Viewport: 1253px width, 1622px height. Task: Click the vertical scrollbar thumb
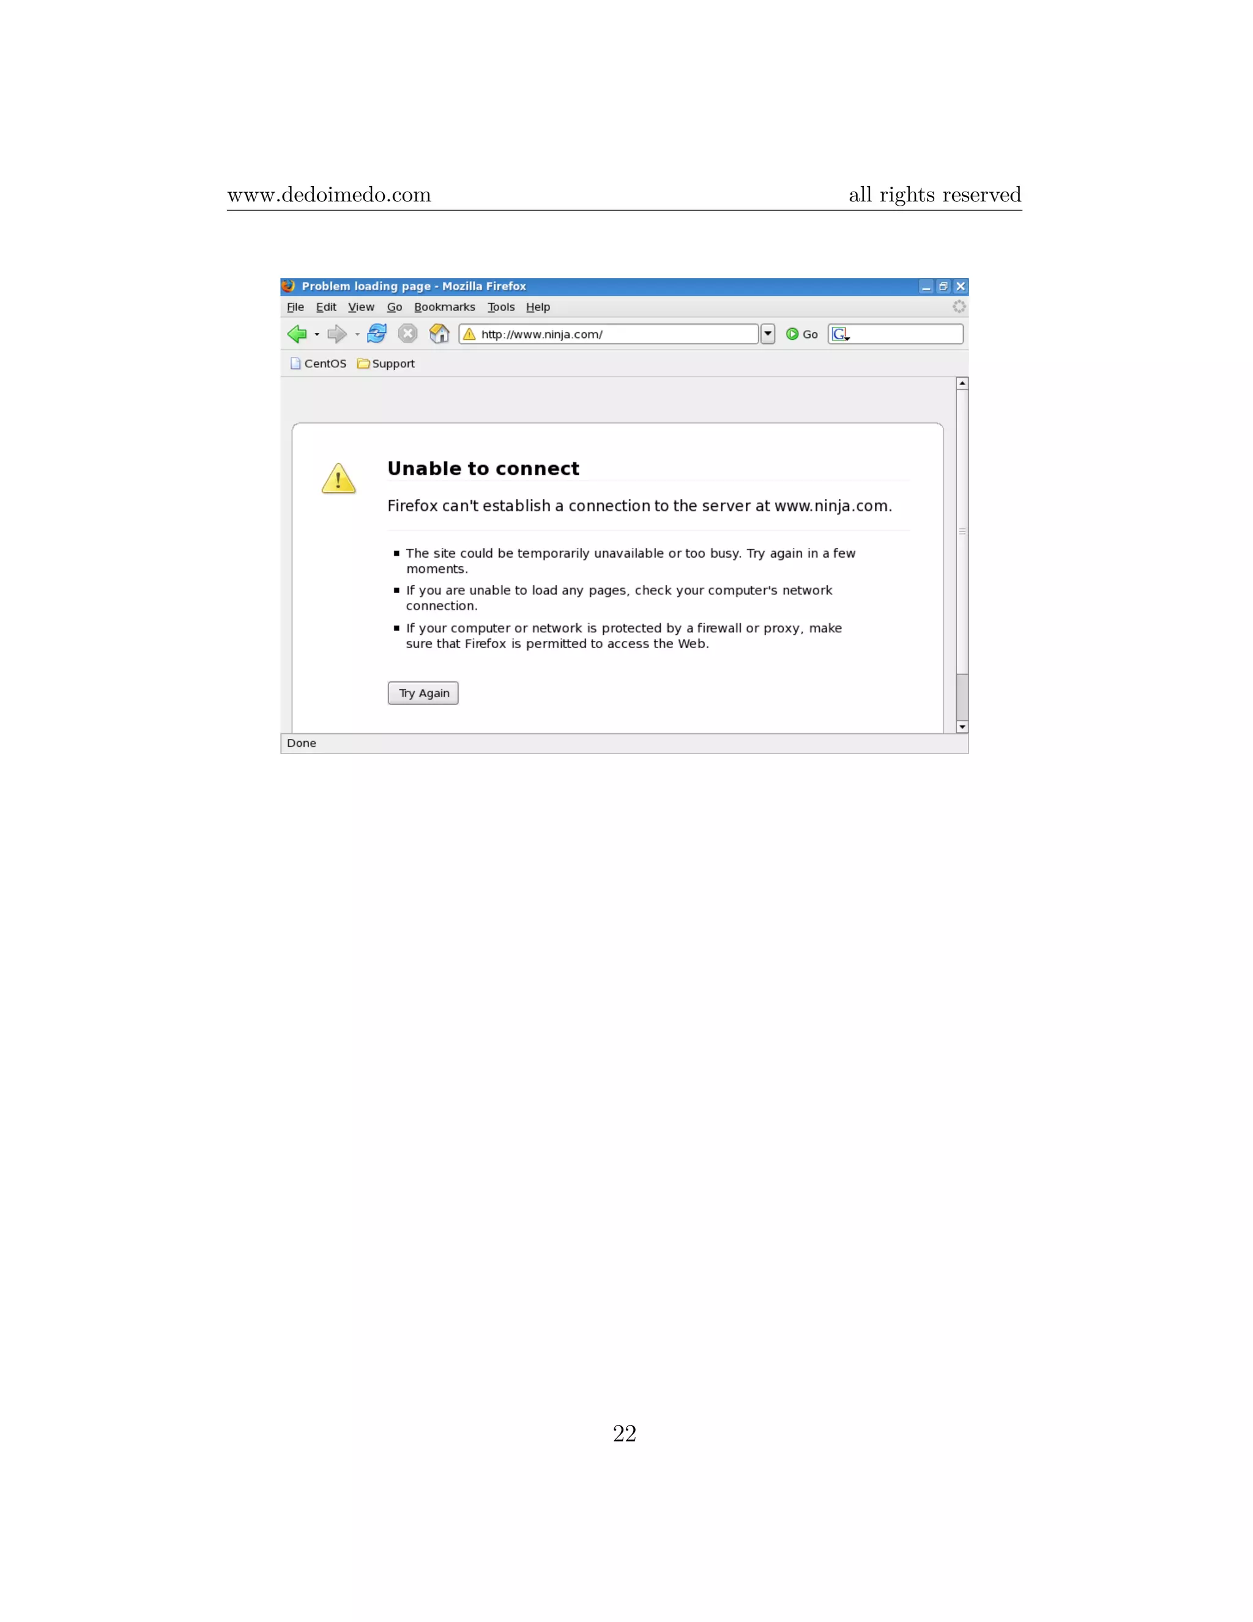point(962,531)
